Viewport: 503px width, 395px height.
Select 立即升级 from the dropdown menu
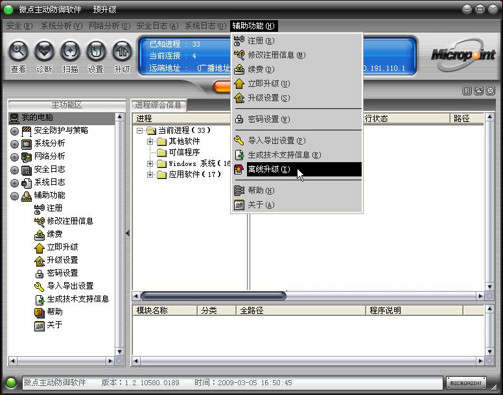297,84
